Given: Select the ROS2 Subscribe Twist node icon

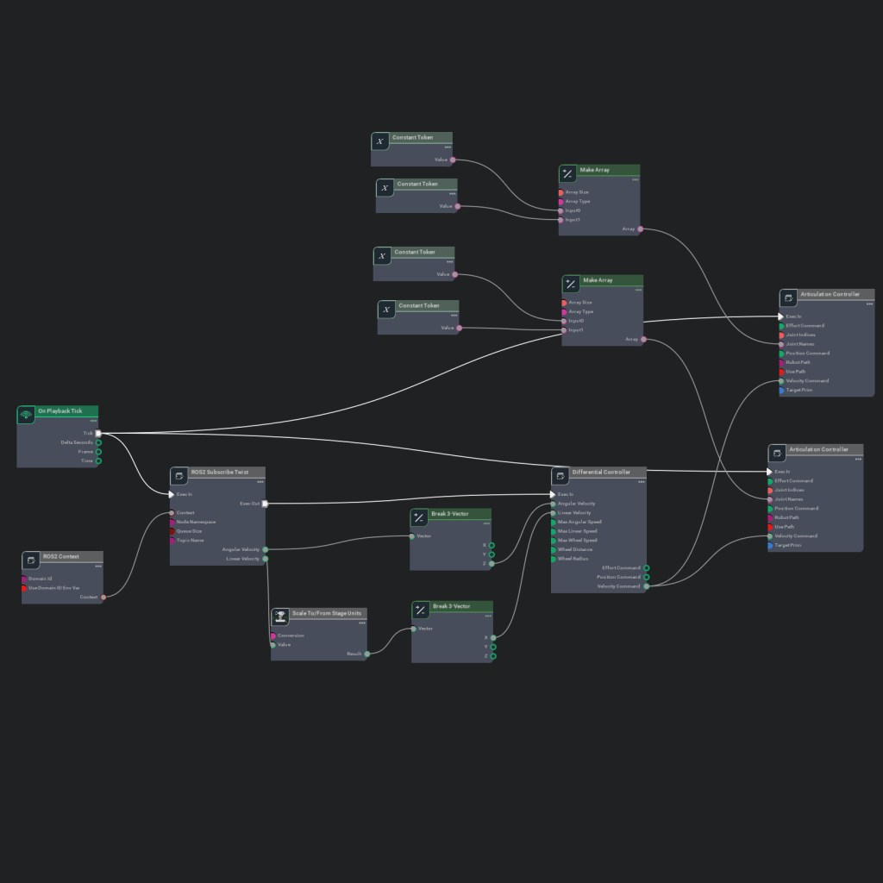Looking at the screenshot, I should (x=178, y=476).
